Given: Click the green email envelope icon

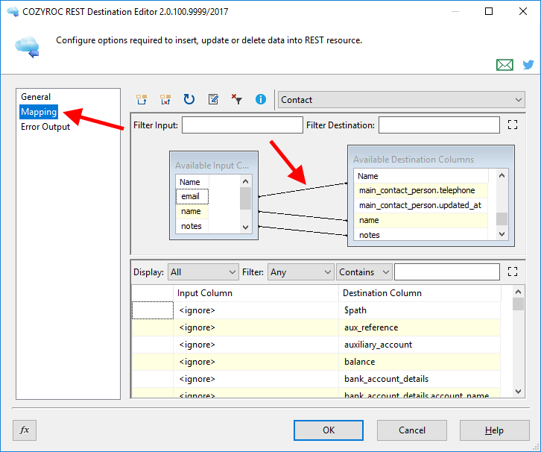Looking at the screenshot, I should tap(504, 65).
